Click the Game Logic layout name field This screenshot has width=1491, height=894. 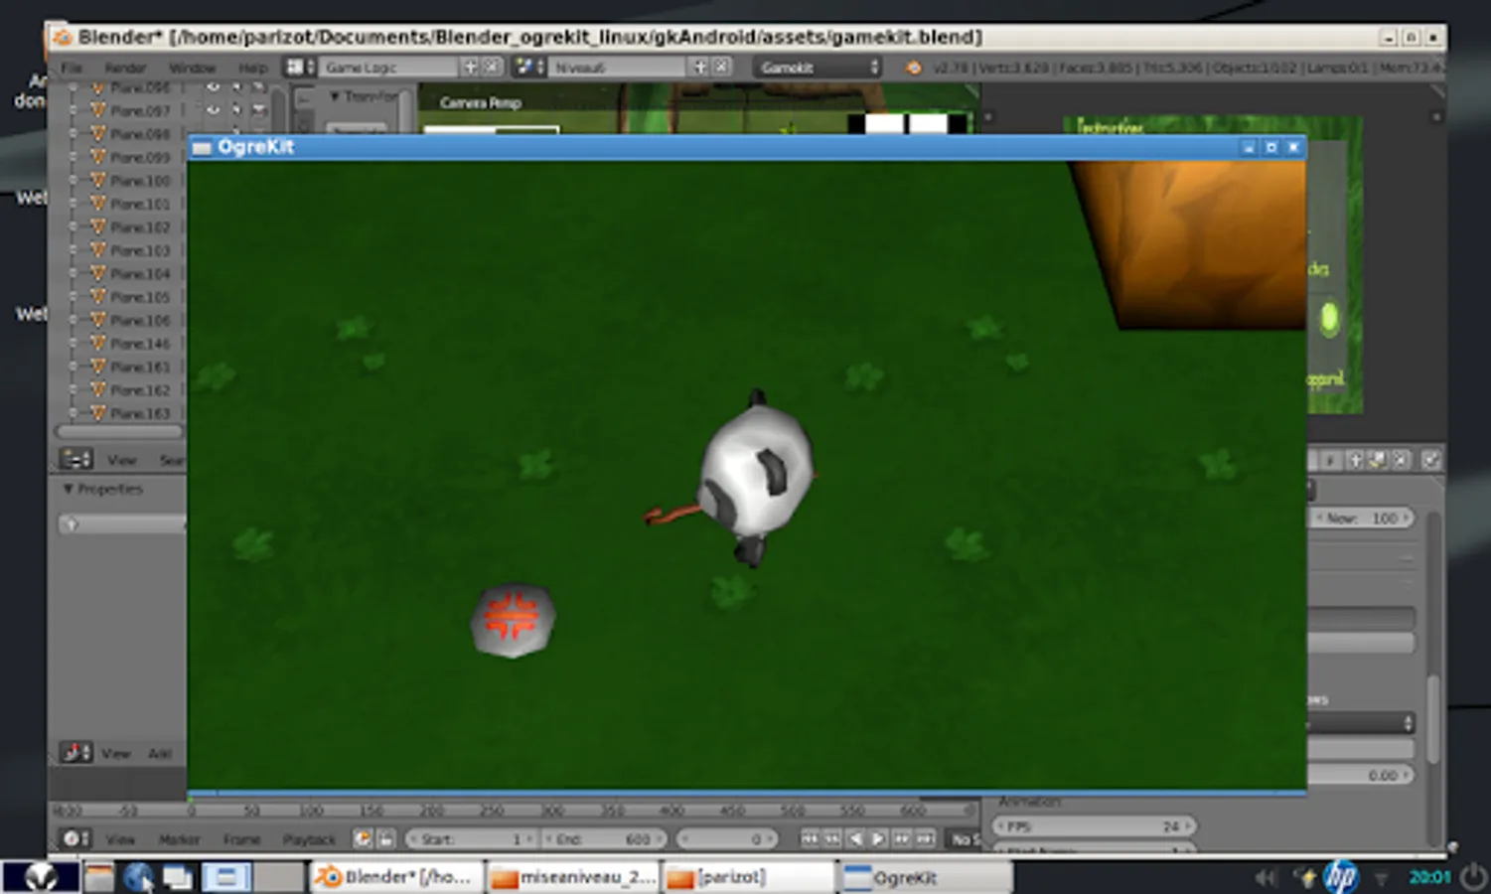[x=388, y=67]
